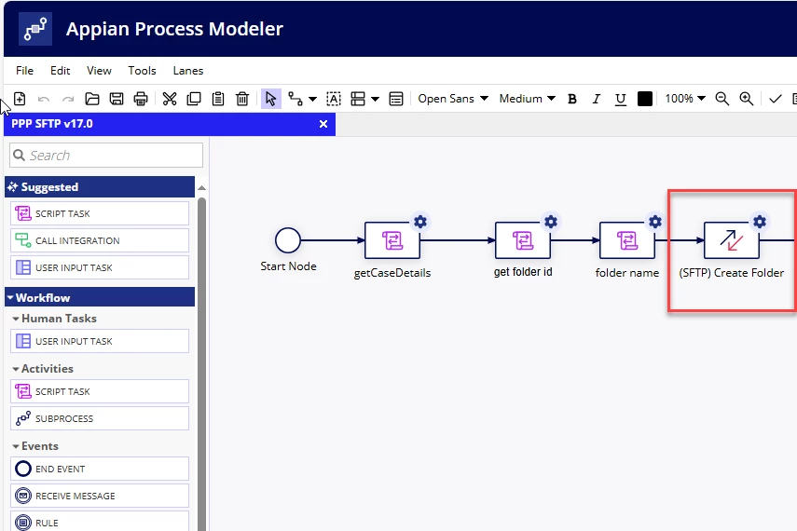
Task: Click palette scrollbar up arrow
Action: [201, 188]
